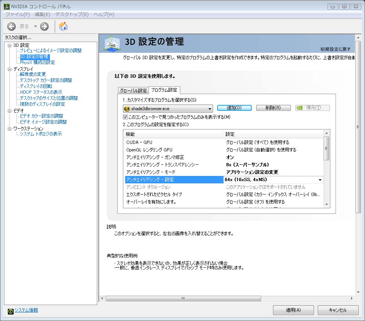The height and width of the screenshot is (321, 365).
Task: Select the CUDA - GPU settings row
Action: [223, 142]
